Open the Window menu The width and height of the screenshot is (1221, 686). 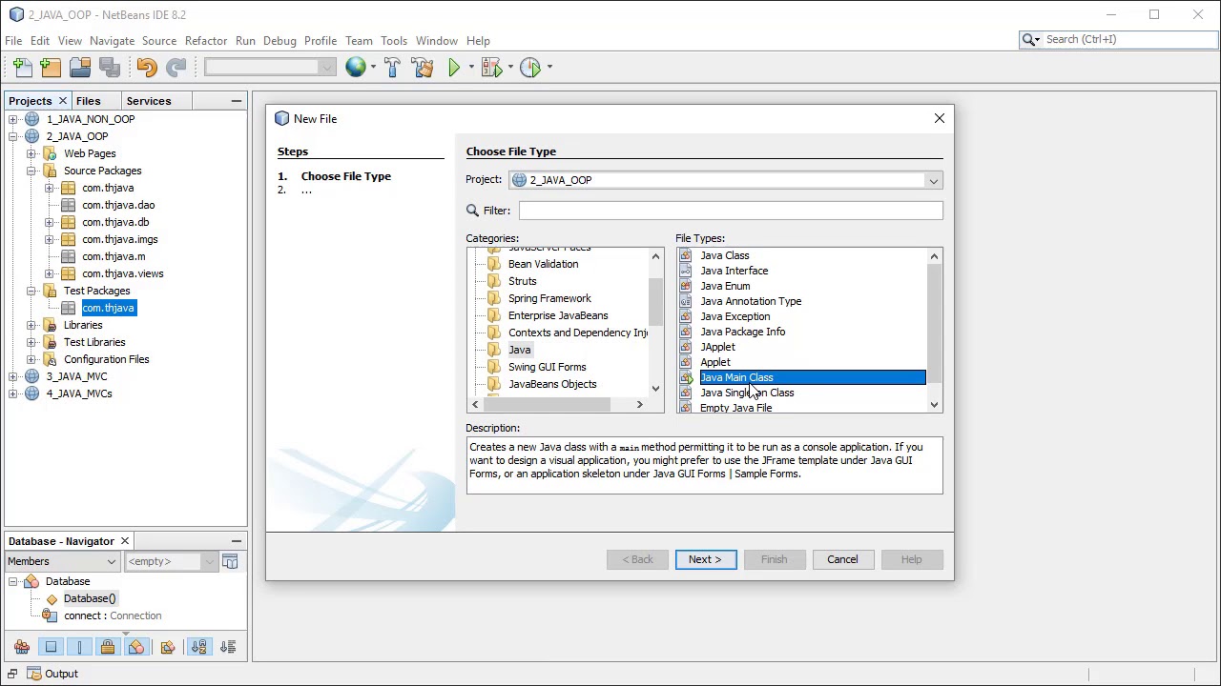point(437,41)
